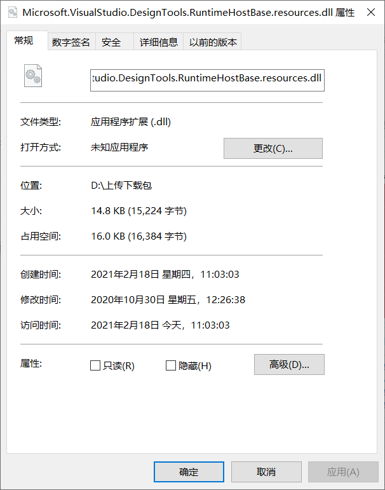Open 高级(D)... attribute settings
The width and height of the screenshot is (385, 490).
click(x=289, y=364)
